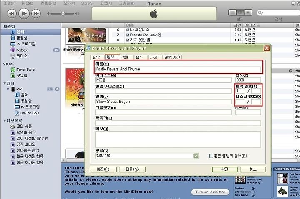Switch to list view icon
Image resolution: width=300 pixels, height=199 pixels.
pos(232,12)
